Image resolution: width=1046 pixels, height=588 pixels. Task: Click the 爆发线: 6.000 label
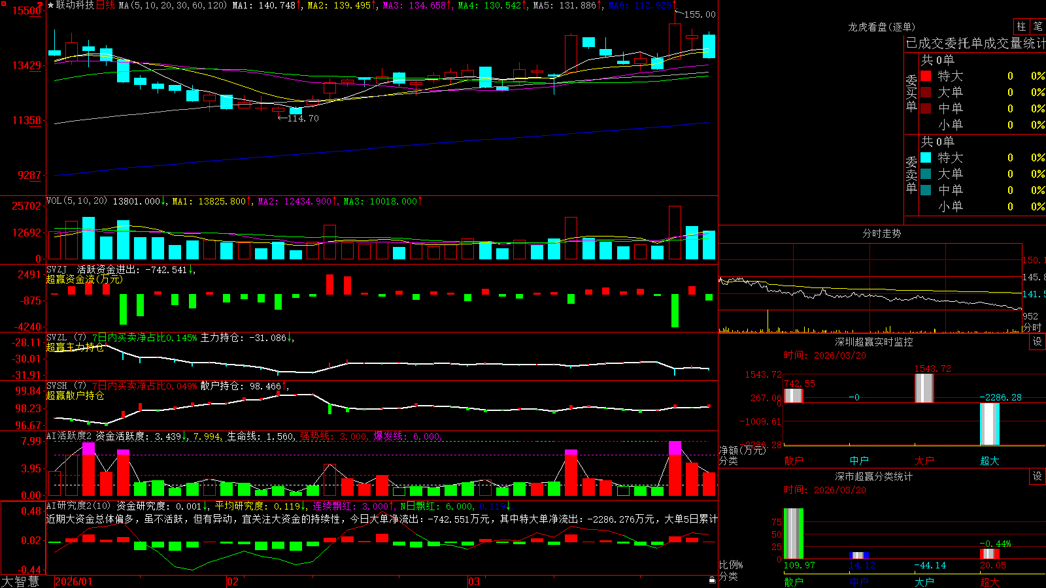click(407, 436)
